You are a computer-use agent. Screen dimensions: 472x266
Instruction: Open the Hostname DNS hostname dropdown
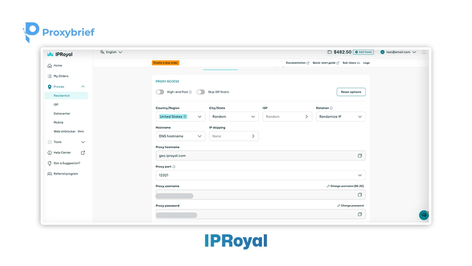tap(180, 136)
